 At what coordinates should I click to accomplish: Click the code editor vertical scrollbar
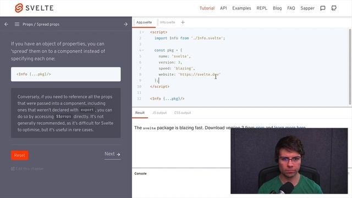point(350,67)
